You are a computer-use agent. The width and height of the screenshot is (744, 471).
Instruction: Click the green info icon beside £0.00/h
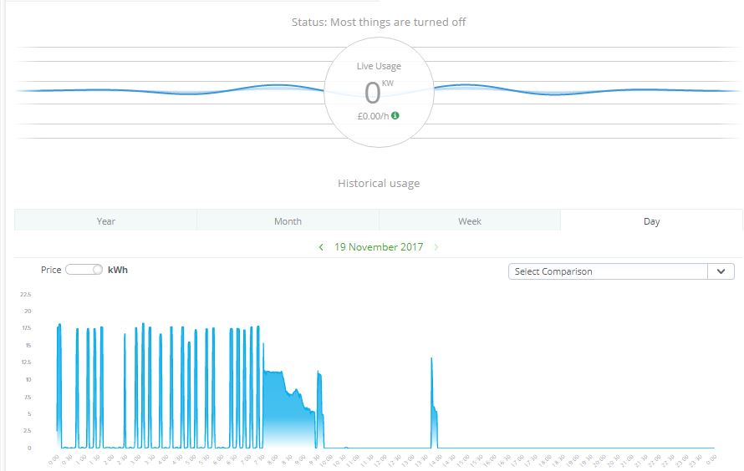point(395,115)
